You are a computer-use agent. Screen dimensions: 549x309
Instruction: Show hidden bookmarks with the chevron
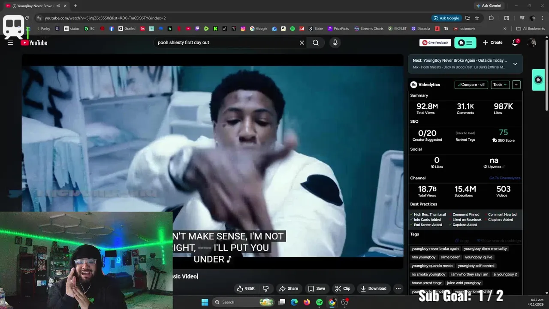(505, 29)
